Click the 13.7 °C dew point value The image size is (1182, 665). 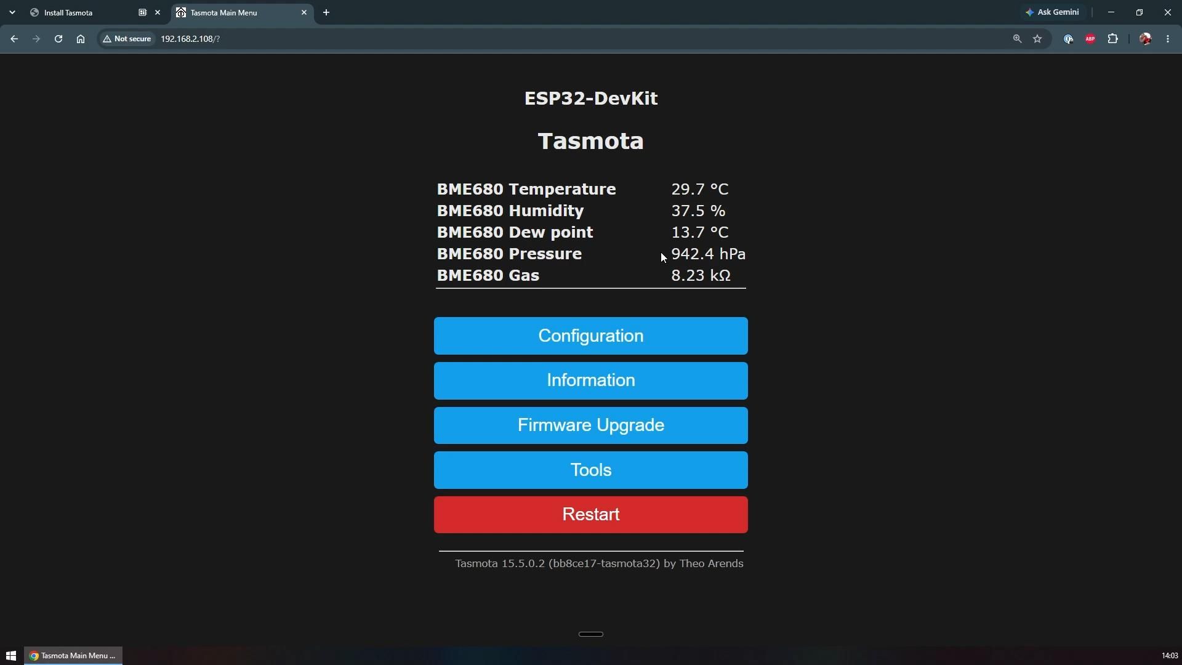[x=700, y=233]
